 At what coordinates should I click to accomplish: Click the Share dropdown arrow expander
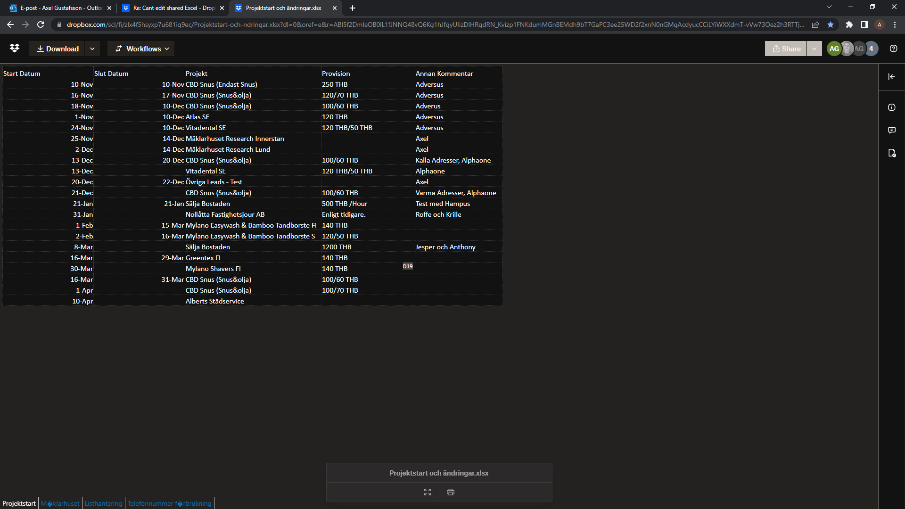pos(814,49)
